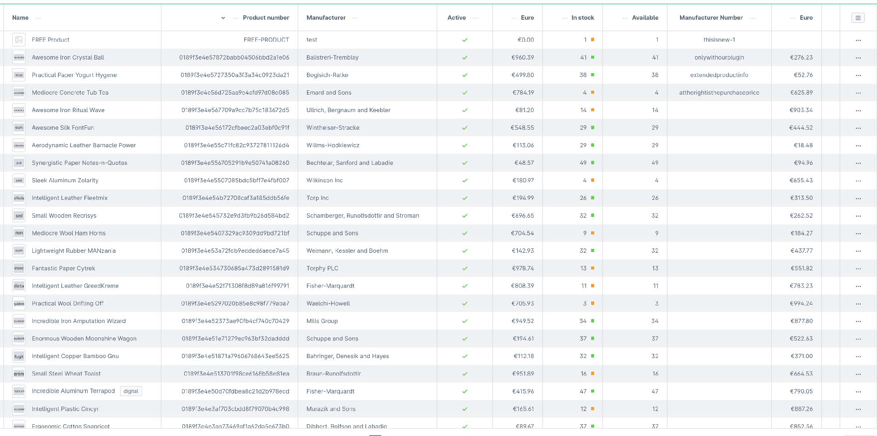This screenshot has width=877, height=436.
Task: Sort by Name column header
Action: (x=20, y=18)
